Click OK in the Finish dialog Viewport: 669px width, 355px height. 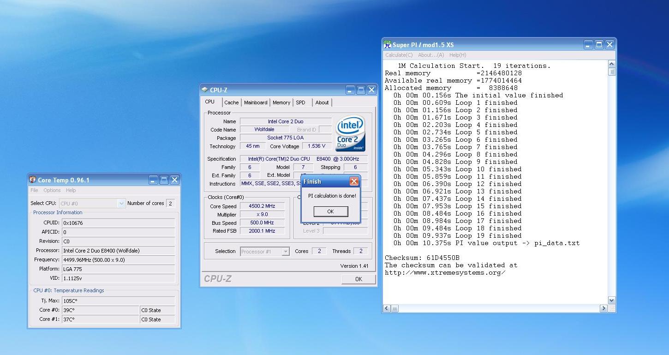pos(330,211)
